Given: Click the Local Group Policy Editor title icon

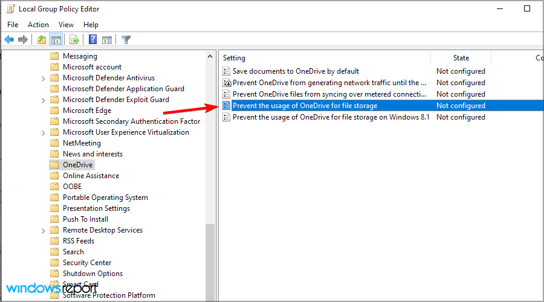Looking at the screenshot, I should 11,8.
